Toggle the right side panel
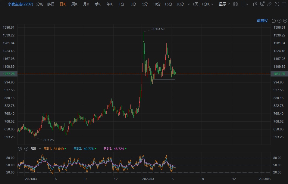The image size is (288, 184). point(283,4)
